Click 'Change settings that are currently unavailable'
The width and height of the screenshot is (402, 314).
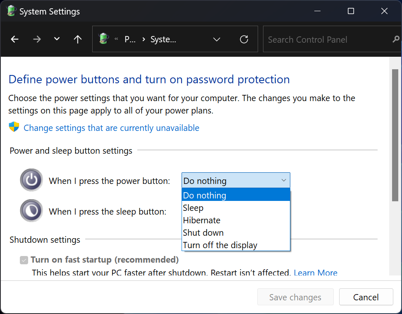pos(111,128)
